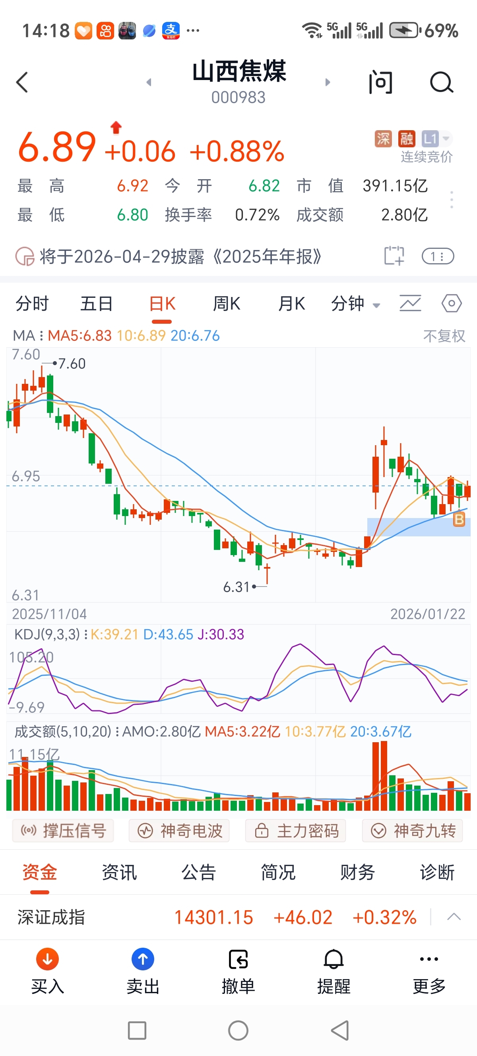Tap the 7.60 high price marker

coord(72,364)
